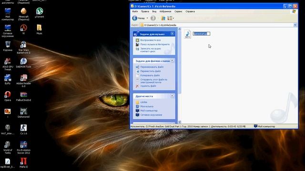Open the Minecraft (Пиратка) desktop shortcut
305x171 pixels.
(x=23, y=14)
